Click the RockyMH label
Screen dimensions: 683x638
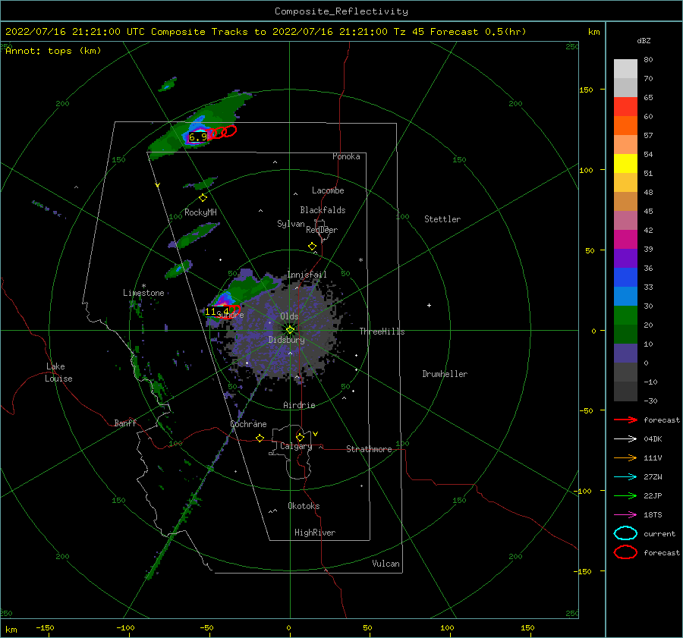[x=200, y=212]
